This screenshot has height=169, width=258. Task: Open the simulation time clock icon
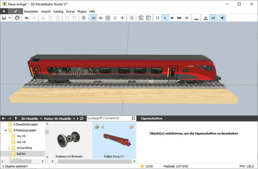pyautogui.click(x=132, y=18)
